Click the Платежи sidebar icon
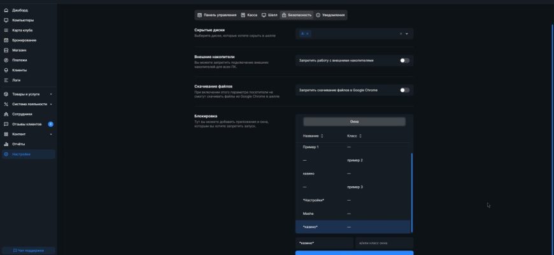 [x=6, y=60]
